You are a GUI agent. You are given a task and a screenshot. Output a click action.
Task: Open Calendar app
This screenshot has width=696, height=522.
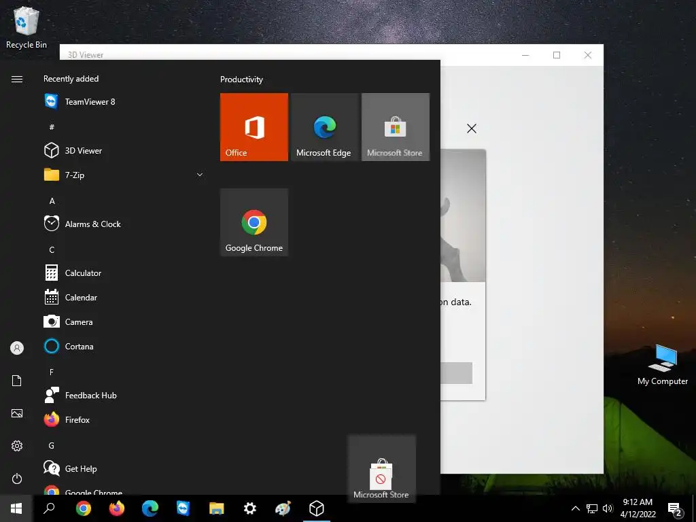tap(122, 298)
